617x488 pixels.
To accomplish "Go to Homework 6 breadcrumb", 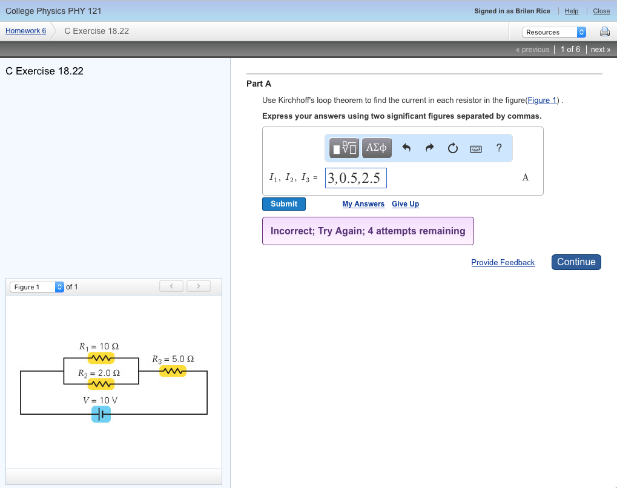I will point(25,30).
